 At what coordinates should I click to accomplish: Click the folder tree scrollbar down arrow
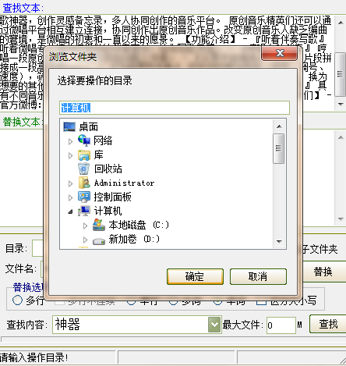point(279,242)
